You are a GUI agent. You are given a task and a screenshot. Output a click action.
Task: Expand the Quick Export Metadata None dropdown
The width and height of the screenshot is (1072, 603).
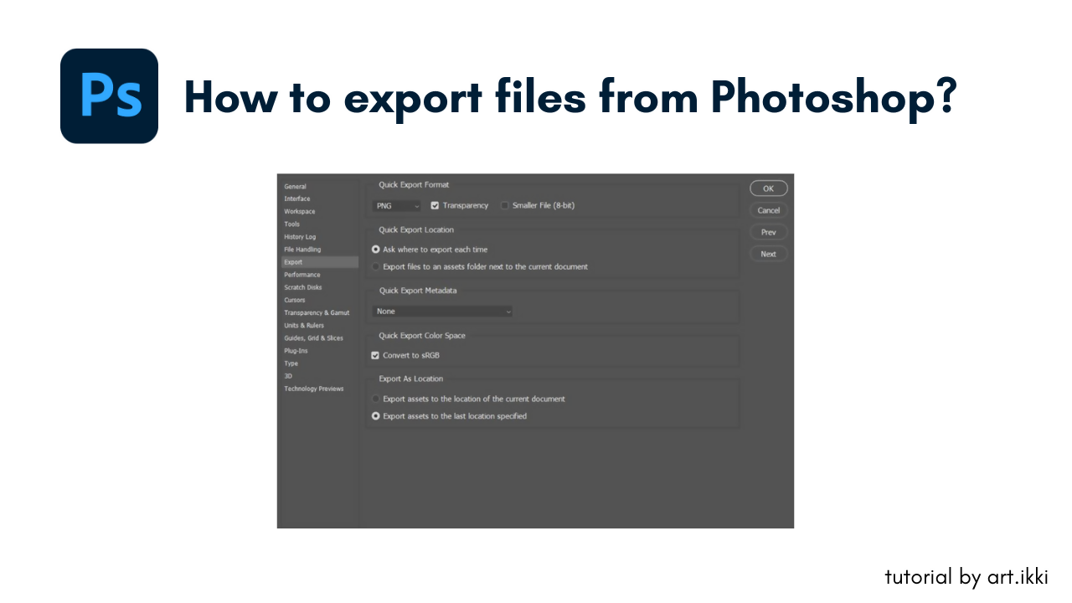[442, 311]
